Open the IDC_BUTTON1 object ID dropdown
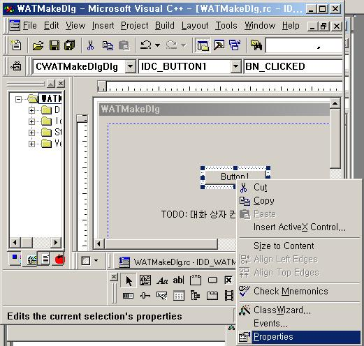 (x=235, y=66)
